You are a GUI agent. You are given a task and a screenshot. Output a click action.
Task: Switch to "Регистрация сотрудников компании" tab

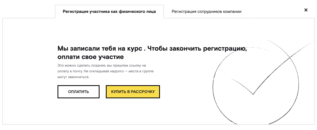tap(206, 12)
